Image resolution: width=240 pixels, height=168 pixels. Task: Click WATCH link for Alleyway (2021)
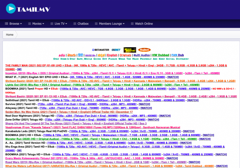click(x=146, y=108)
